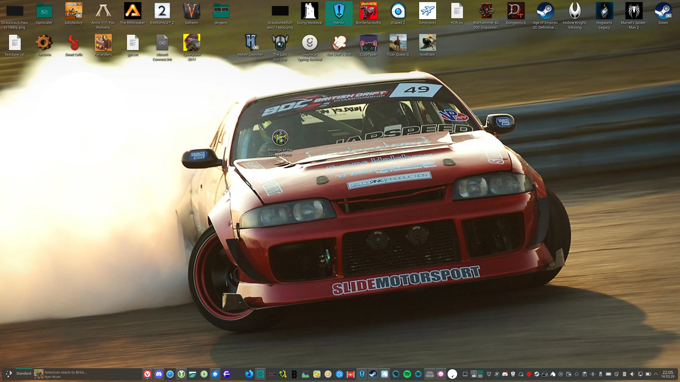Image resolution: width=680 pixels, height=382 pixels.
Task: Launch Cyberpunk 2077 from desktop
Action: [x=192, y=43]
